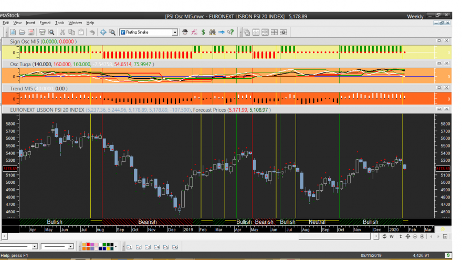Open the Edit menu
This screenshot has height=260, width=462.
pos(6,23)
